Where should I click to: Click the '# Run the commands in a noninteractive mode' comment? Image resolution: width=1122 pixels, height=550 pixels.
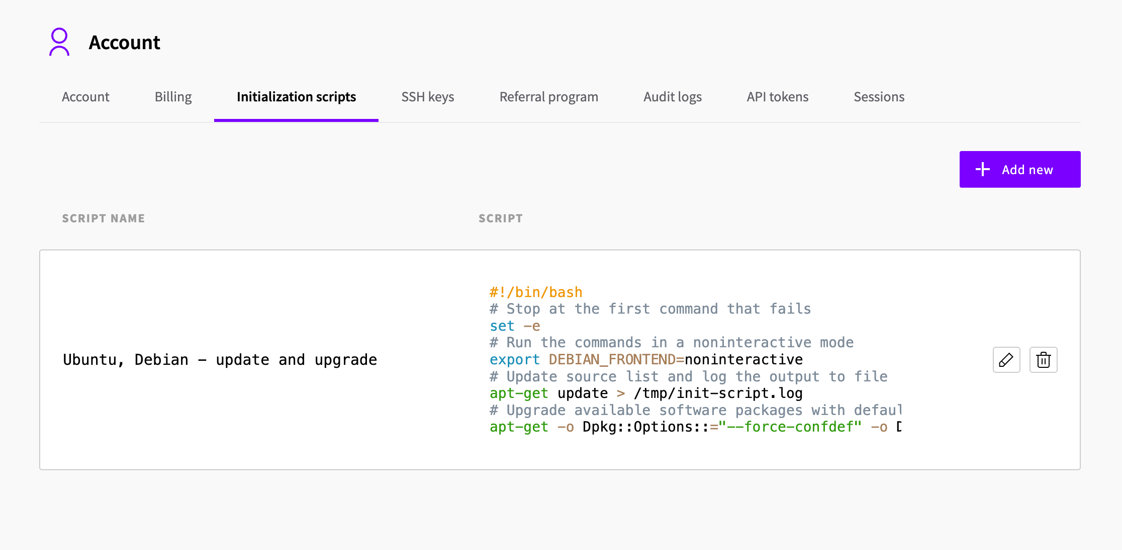(x=672, y=342)
